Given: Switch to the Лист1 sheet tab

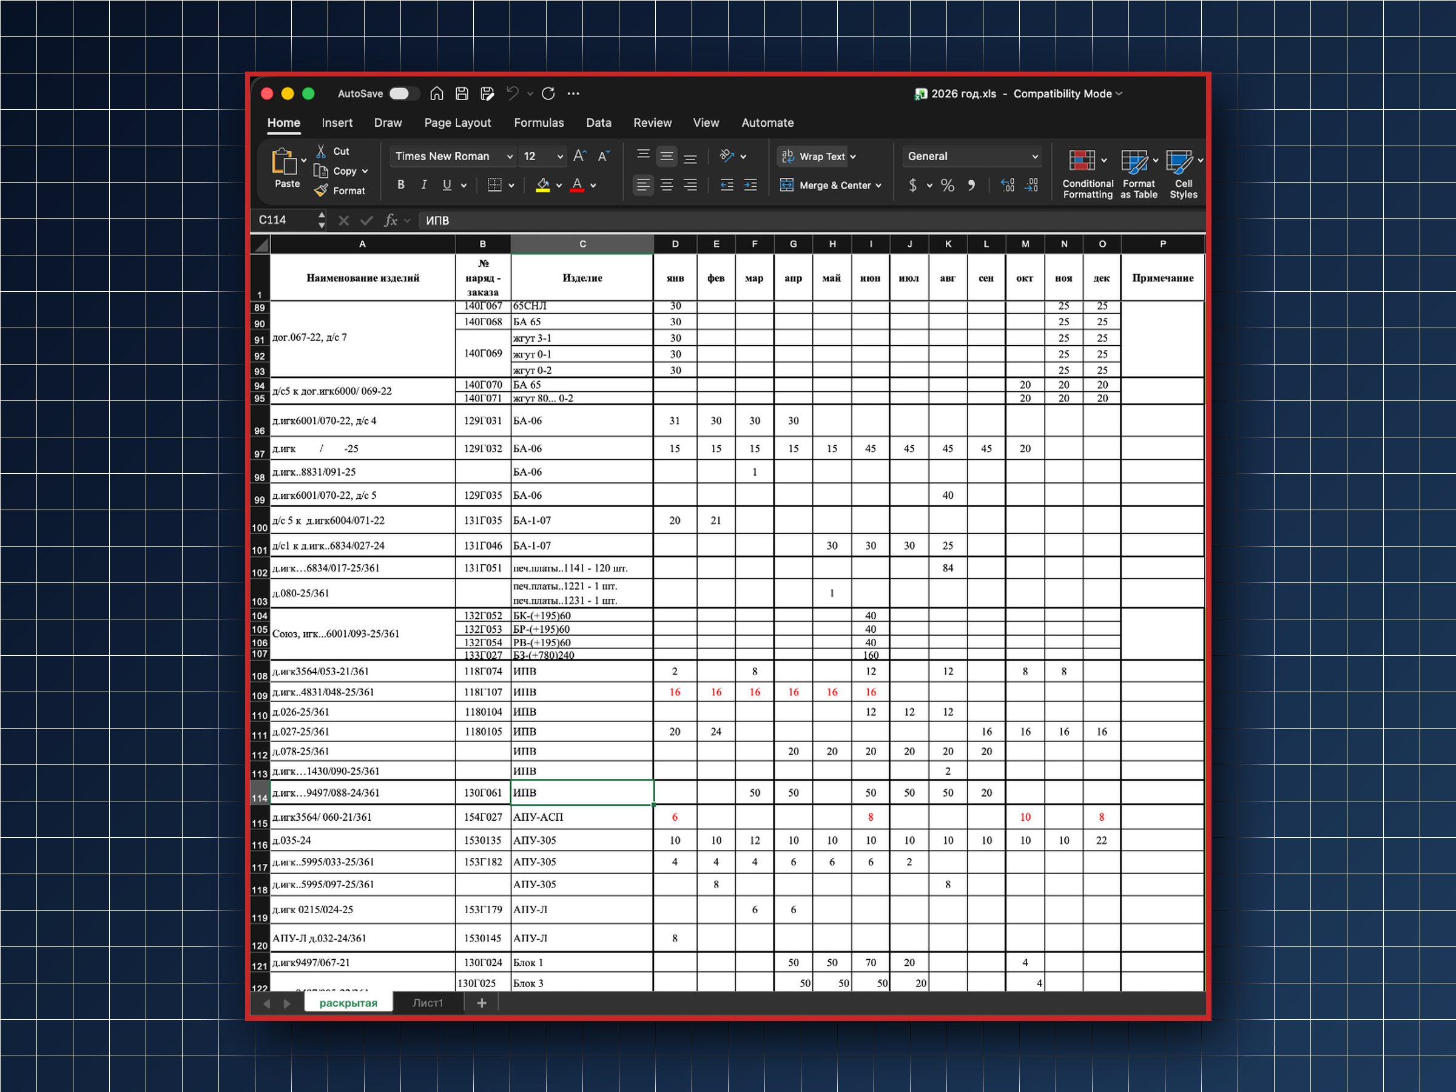Looking at the screenshot, I should [428, 1003].
